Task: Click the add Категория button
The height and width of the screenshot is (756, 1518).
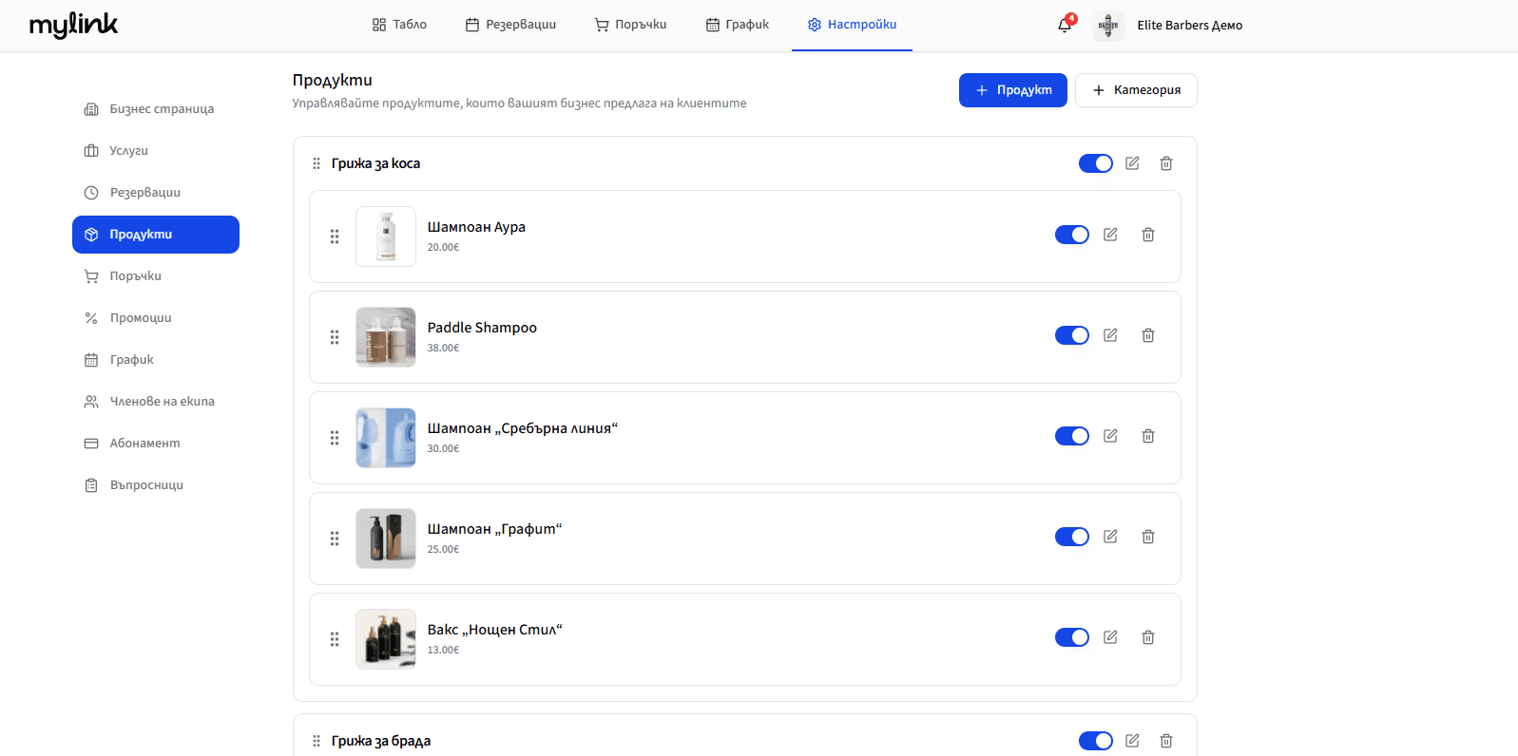Action: tap(1136, 90)
